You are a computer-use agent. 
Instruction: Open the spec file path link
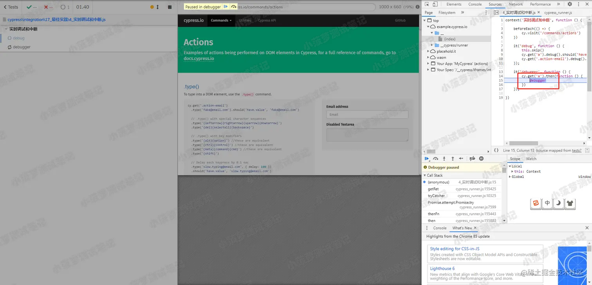56,20
